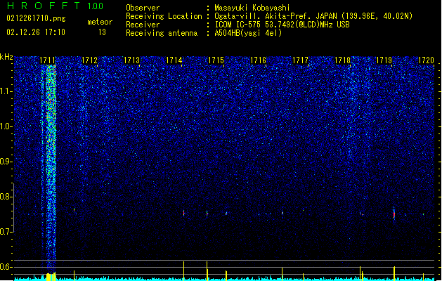This screenshot has height=281, width=442.
Task: Click the 1711 time marker
Action: point(47,60)
